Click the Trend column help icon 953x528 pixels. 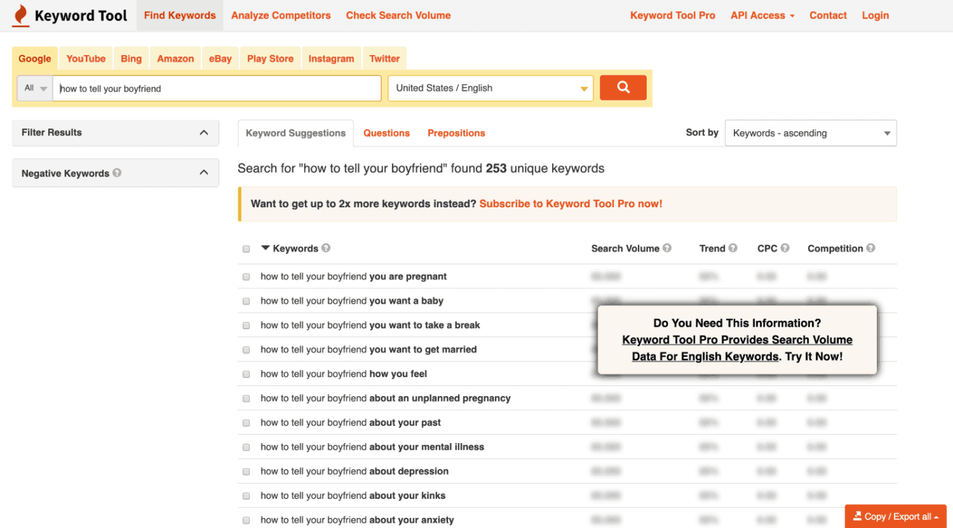pos(733,248)
